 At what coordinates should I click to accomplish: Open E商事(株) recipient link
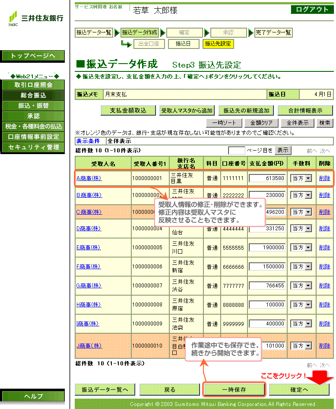coord(89,248)
